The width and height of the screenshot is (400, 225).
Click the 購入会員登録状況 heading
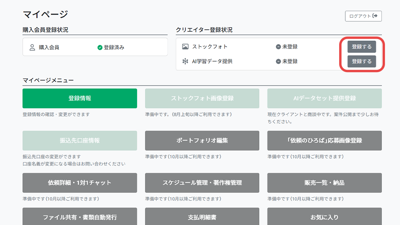tap(45, 30)
